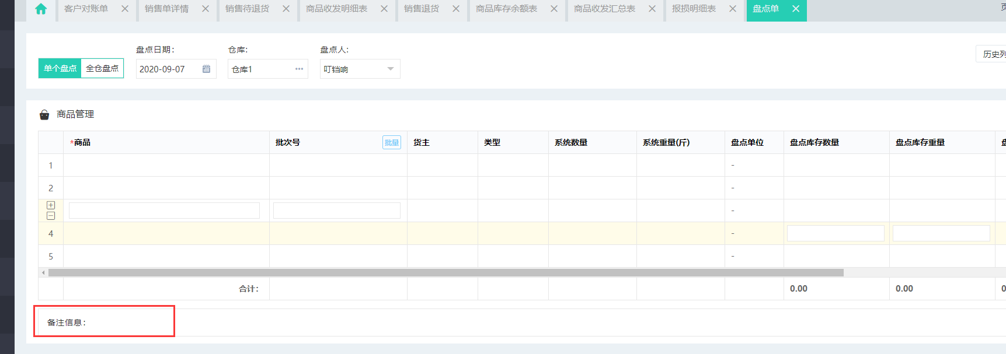Click the 系统数量 column header
The width and height of the screenshot is (1006, 354).
(x=592, y=142)
